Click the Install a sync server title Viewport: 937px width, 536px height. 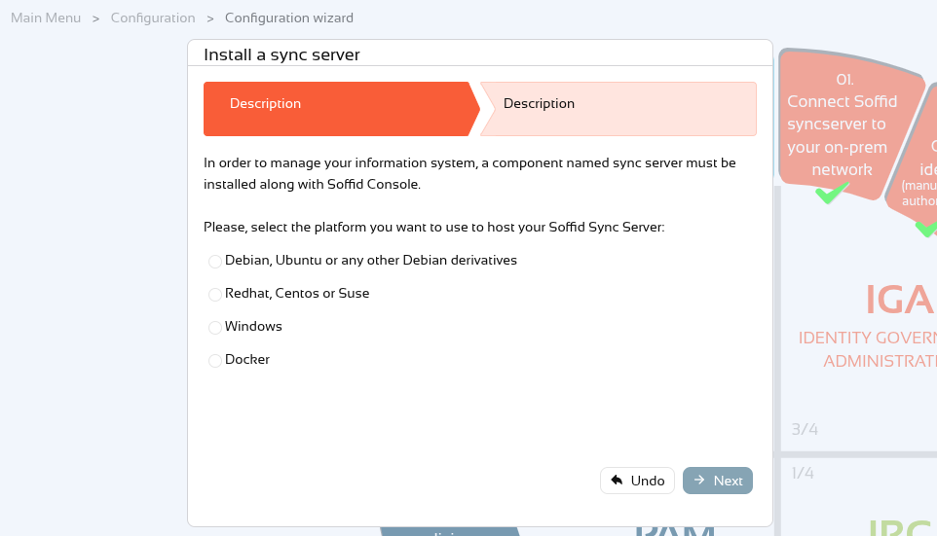click(x=282, y=54)
